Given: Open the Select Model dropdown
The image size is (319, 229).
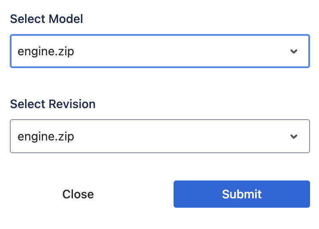Looking at the screenshot, I should pos(159,52).
